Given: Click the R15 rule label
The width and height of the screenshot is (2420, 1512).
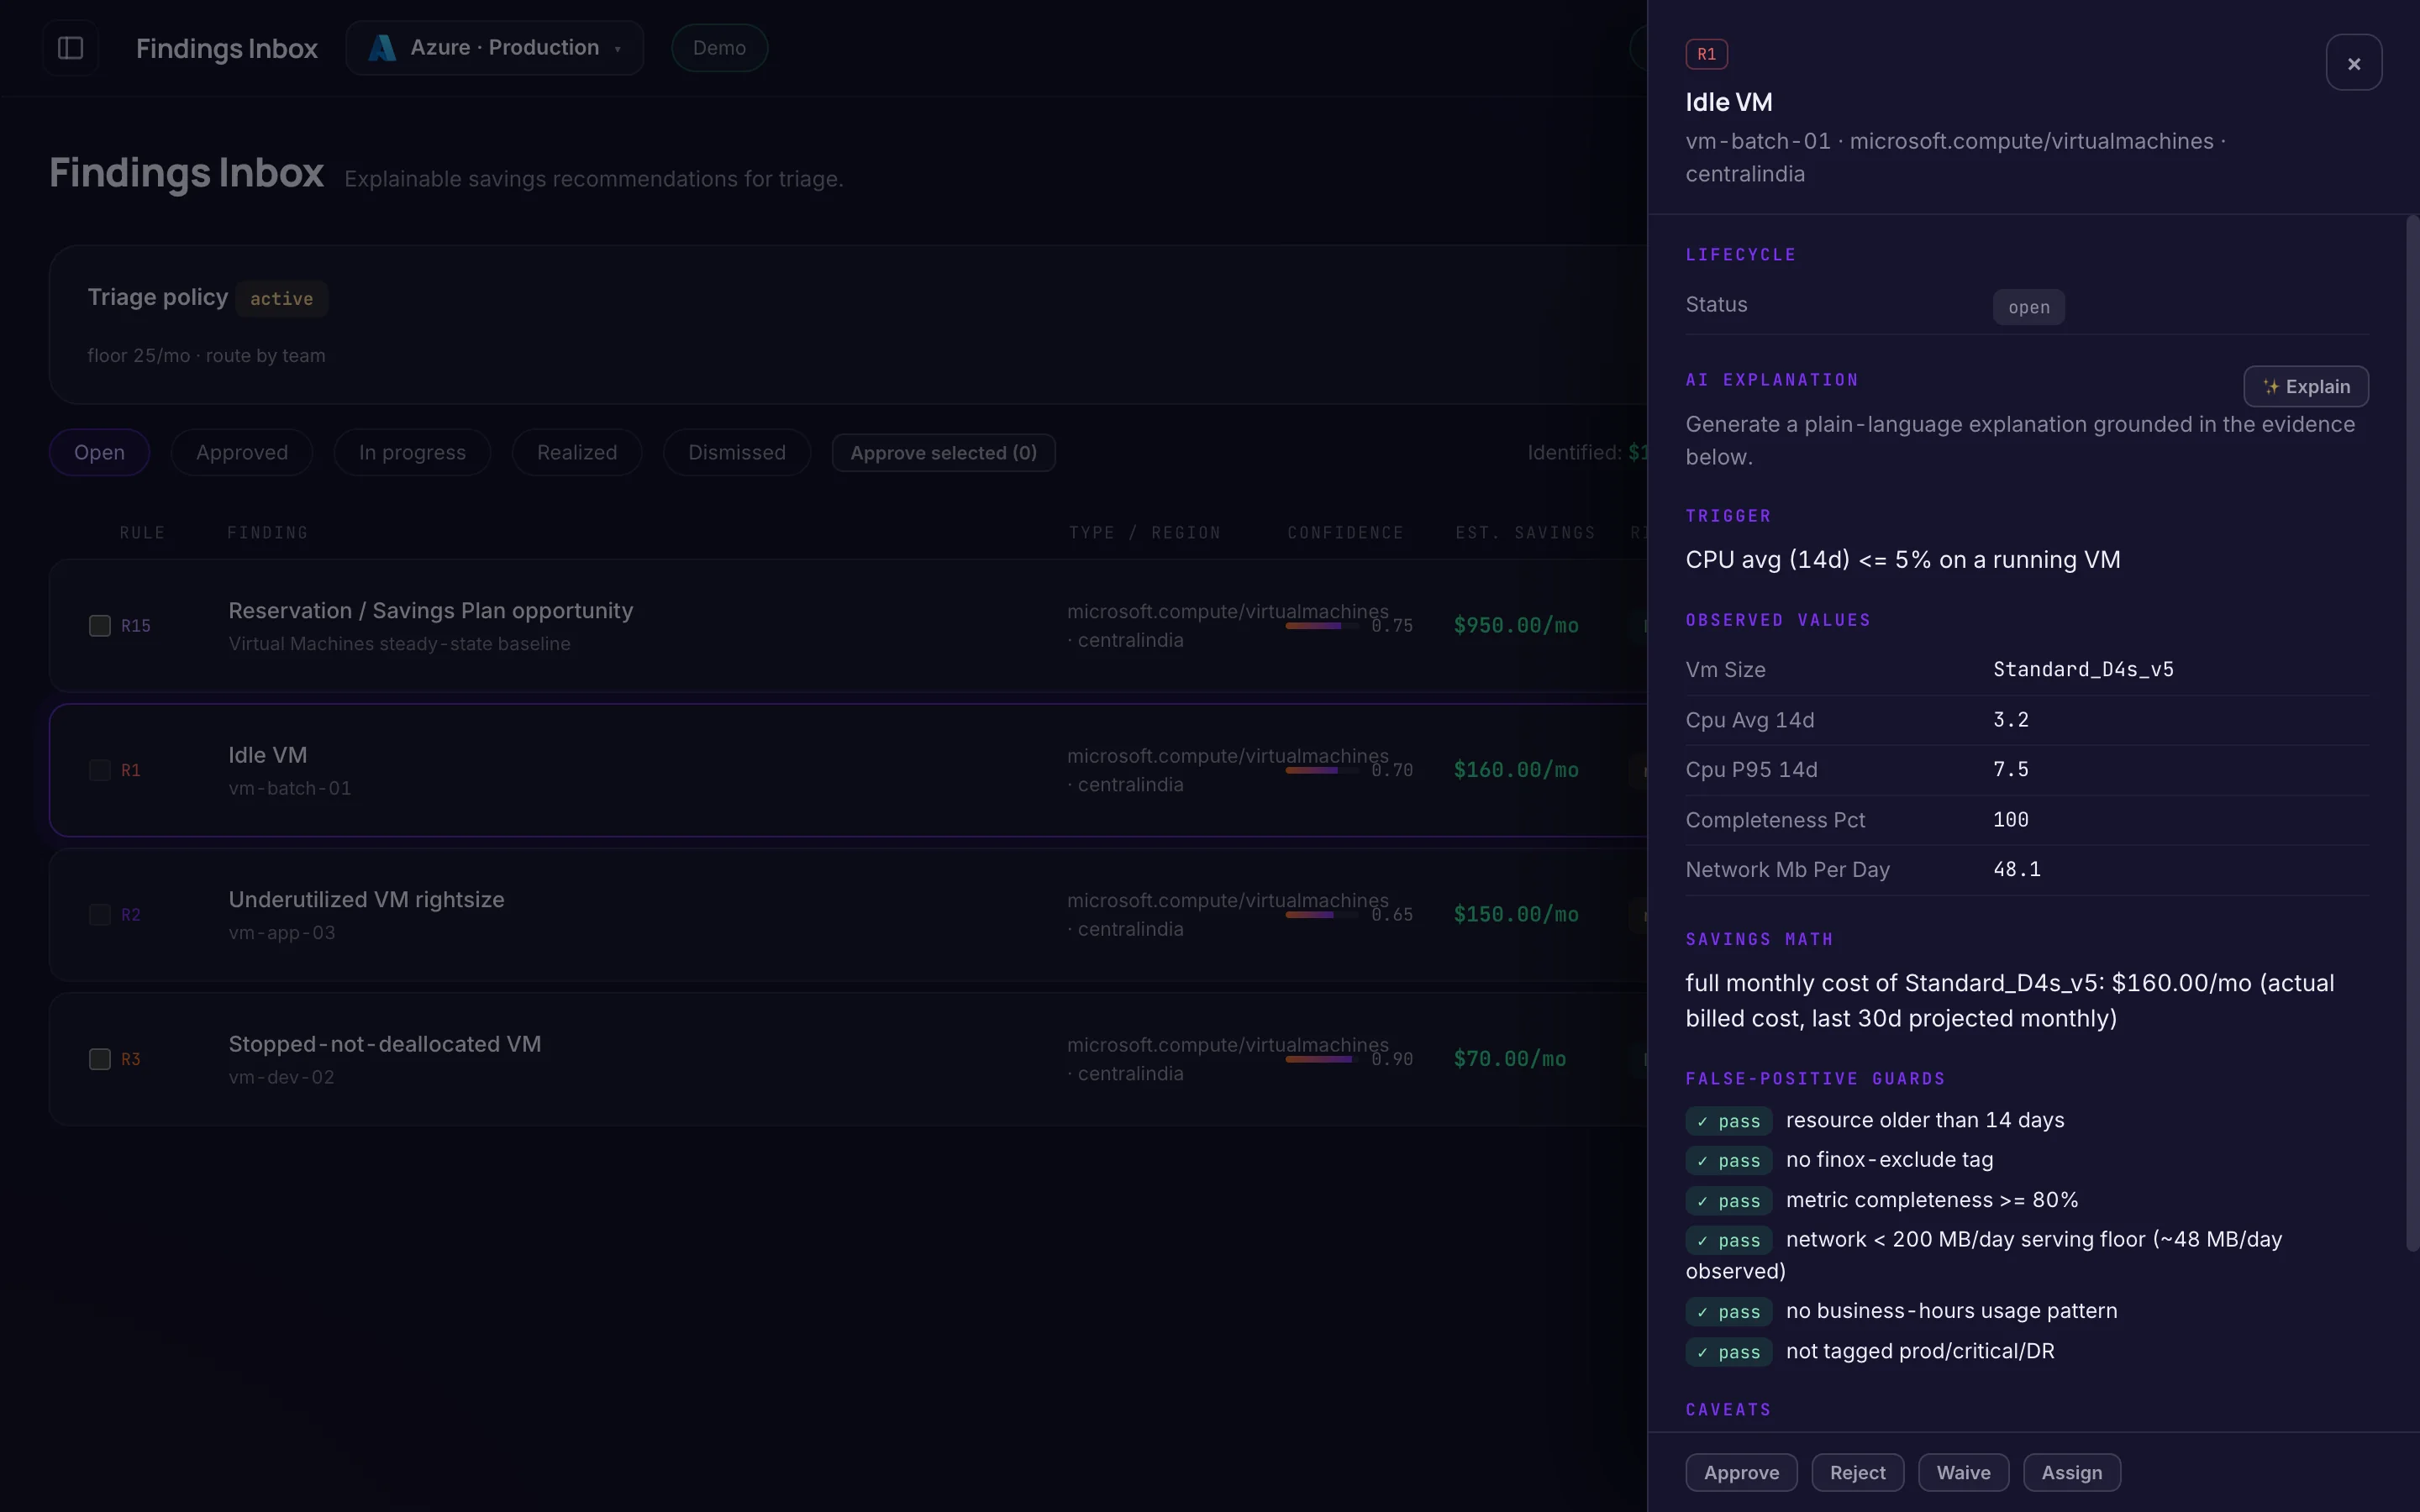Looking at the screenshot, I should (x=136, y=626).
